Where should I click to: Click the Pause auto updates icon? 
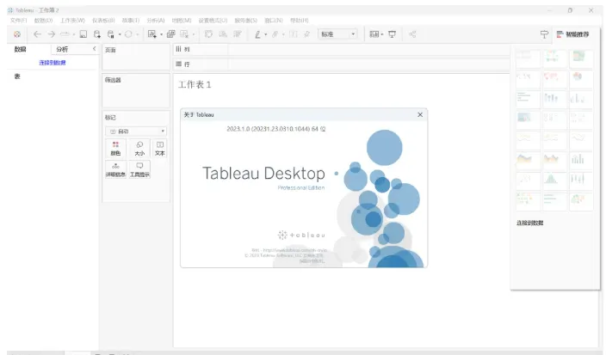(111, 34)
